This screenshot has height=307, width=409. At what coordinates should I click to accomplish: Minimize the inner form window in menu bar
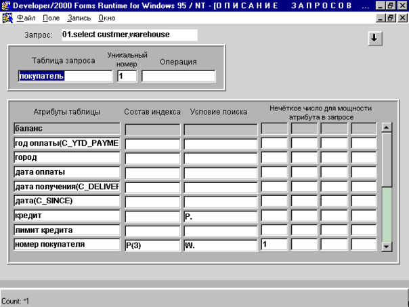(x=379, y=18)
